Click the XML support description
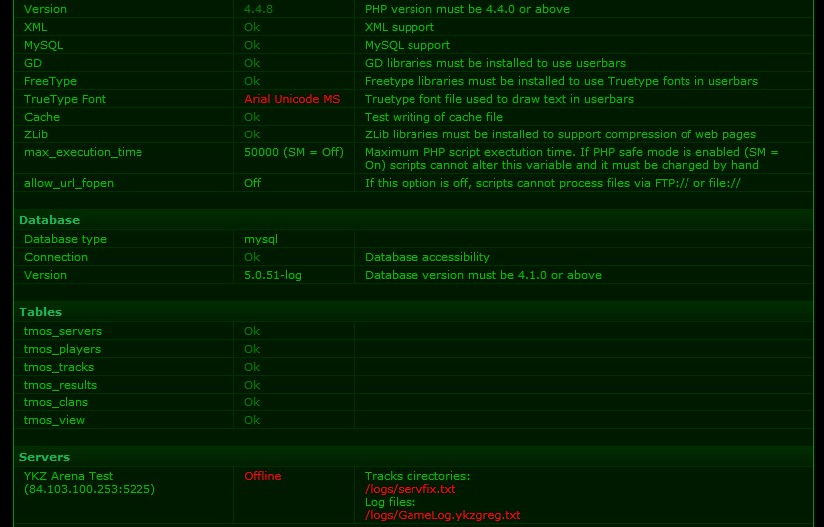 tap(400, 27)
